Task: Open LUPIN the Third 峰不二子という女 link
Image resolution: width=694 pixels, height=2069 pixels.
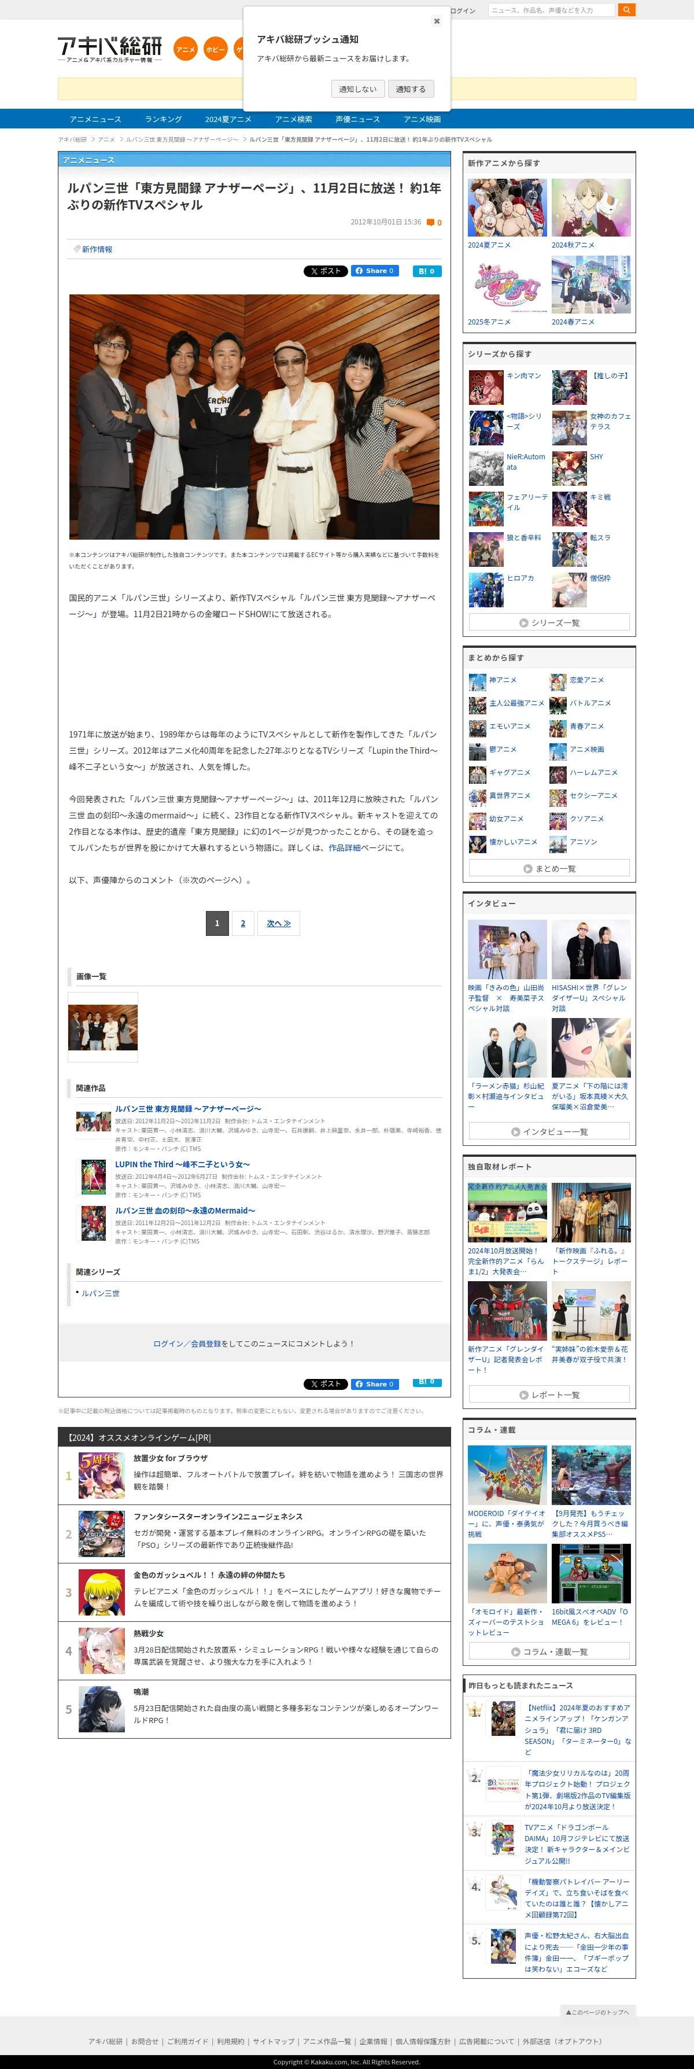Action: click(182, 1164)
